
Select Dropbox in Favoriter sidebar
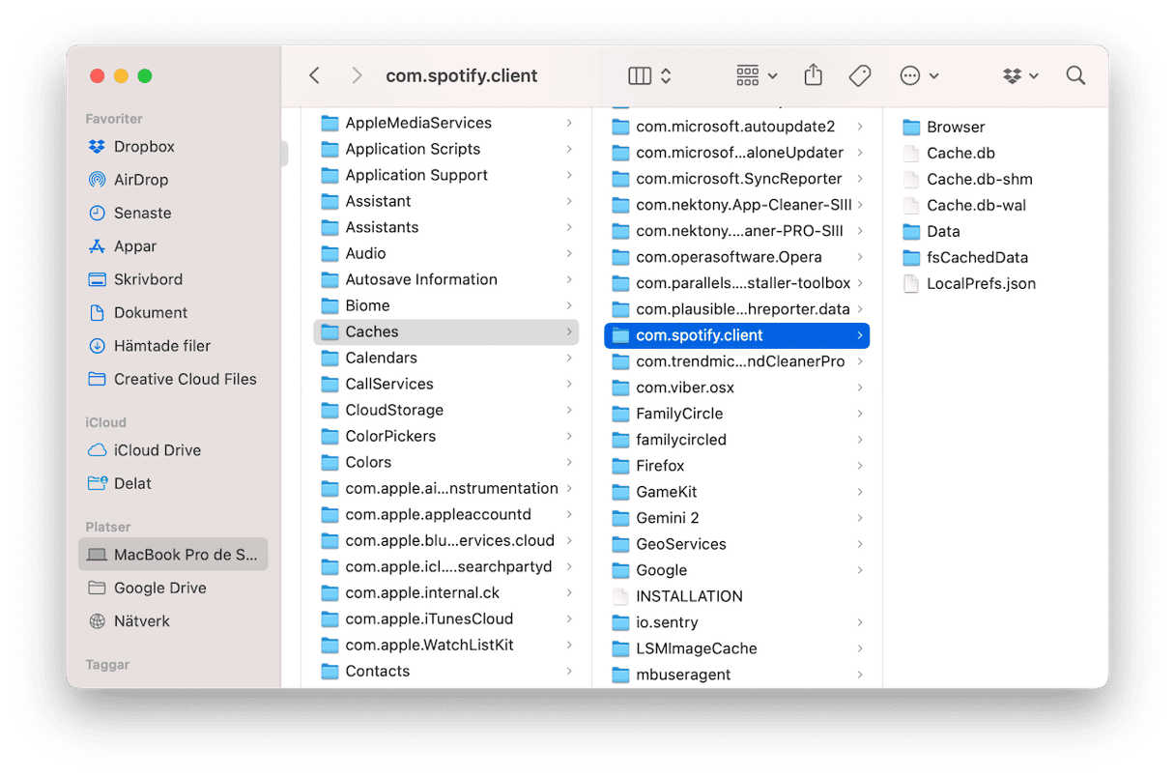143,147
